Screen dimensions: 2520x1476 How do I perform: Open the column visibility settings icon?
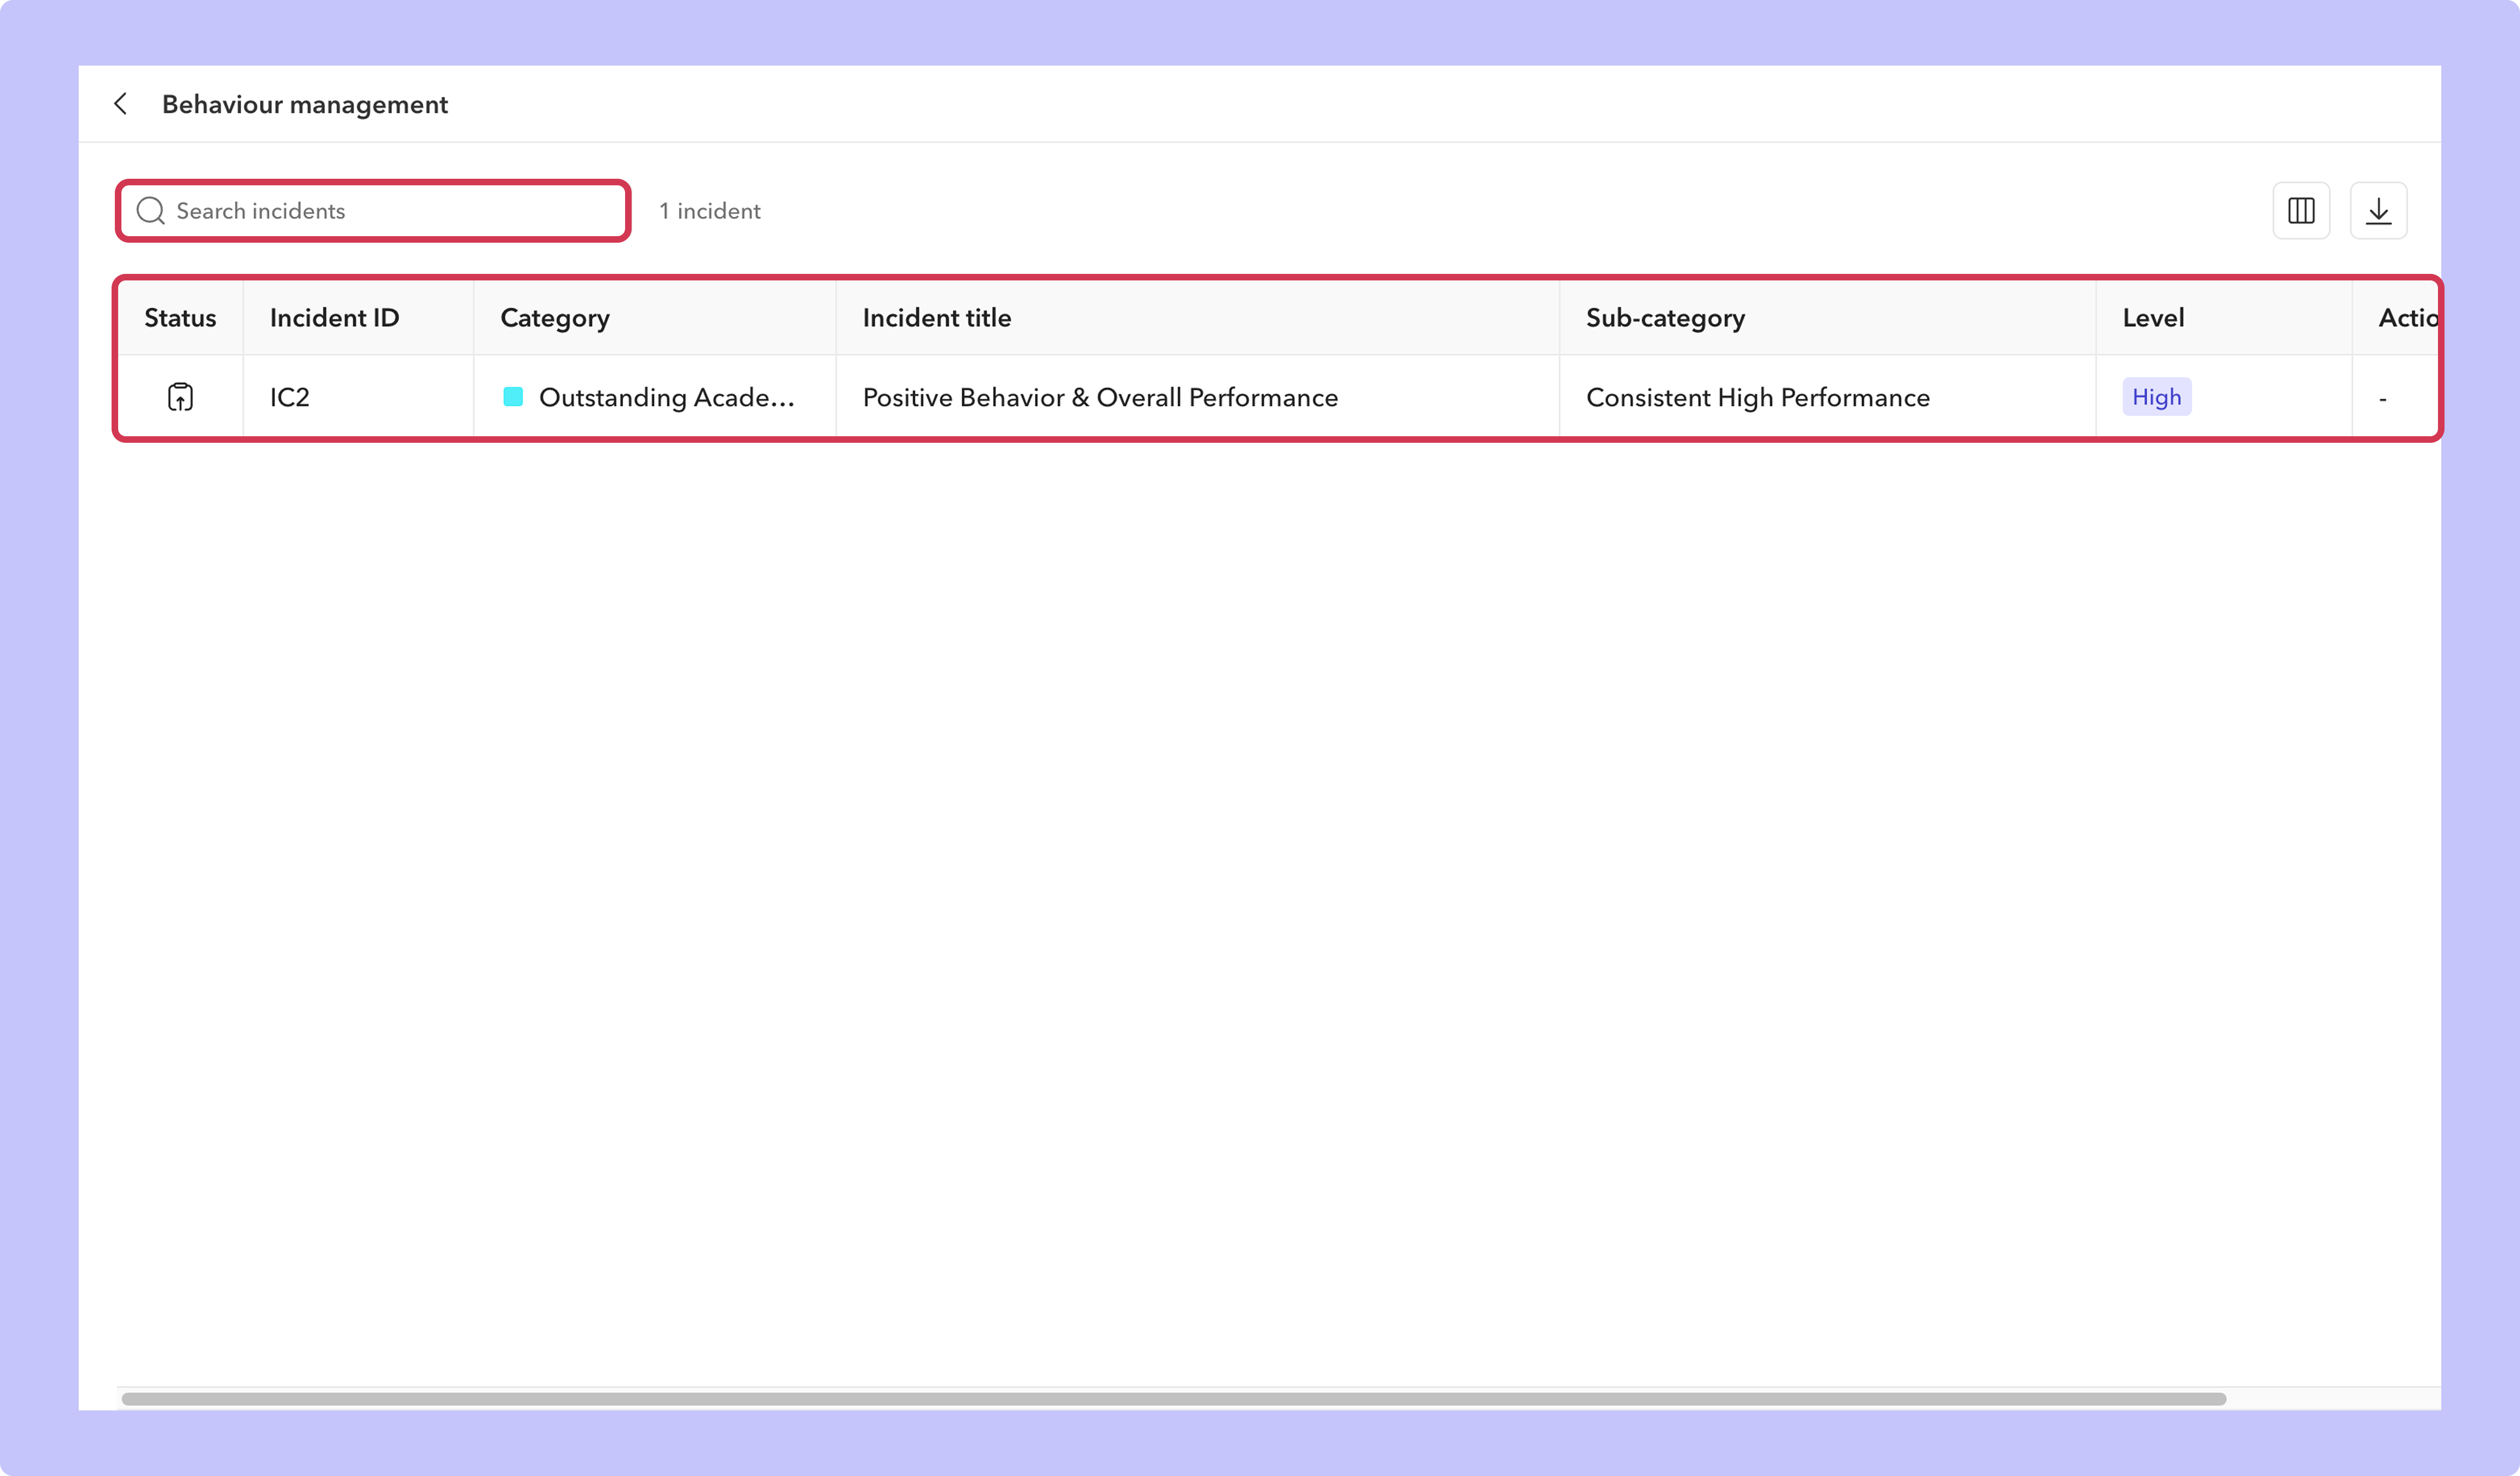click(x=2301, y=211)
